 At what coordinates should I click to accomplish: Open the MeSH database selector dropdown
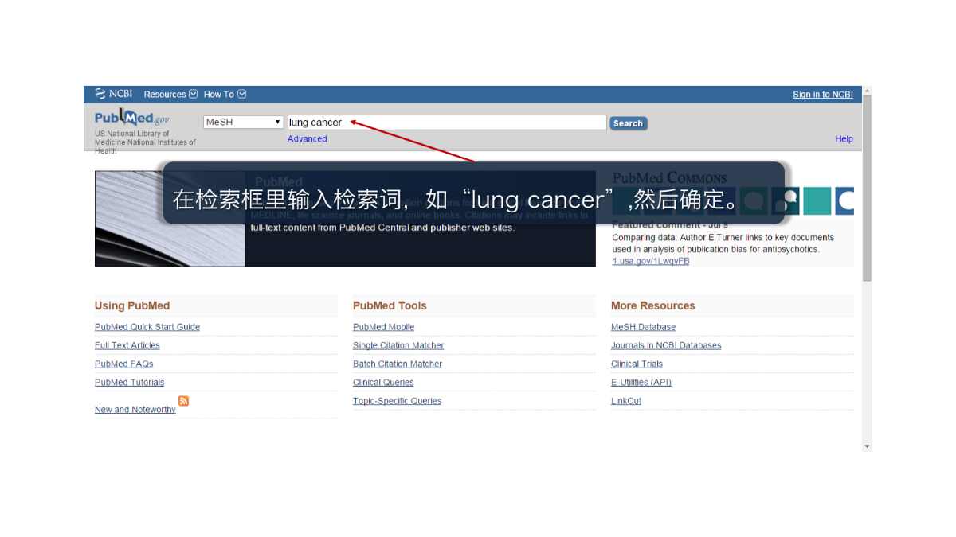tap(243, 123)
